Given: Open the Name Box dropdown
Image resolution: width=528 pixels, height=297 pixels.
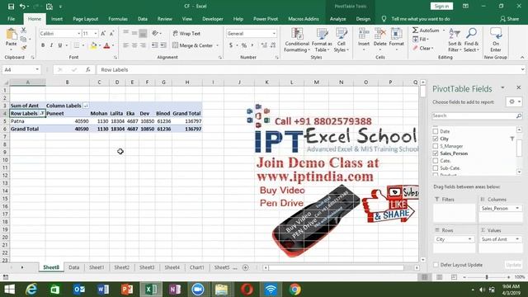Looking at the screenshot, I should 37,69.
